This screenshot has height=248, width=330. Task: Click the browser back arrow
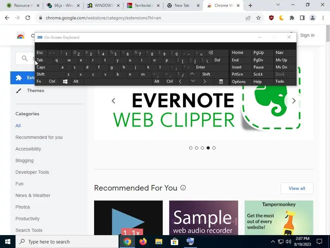coord(7,18)
